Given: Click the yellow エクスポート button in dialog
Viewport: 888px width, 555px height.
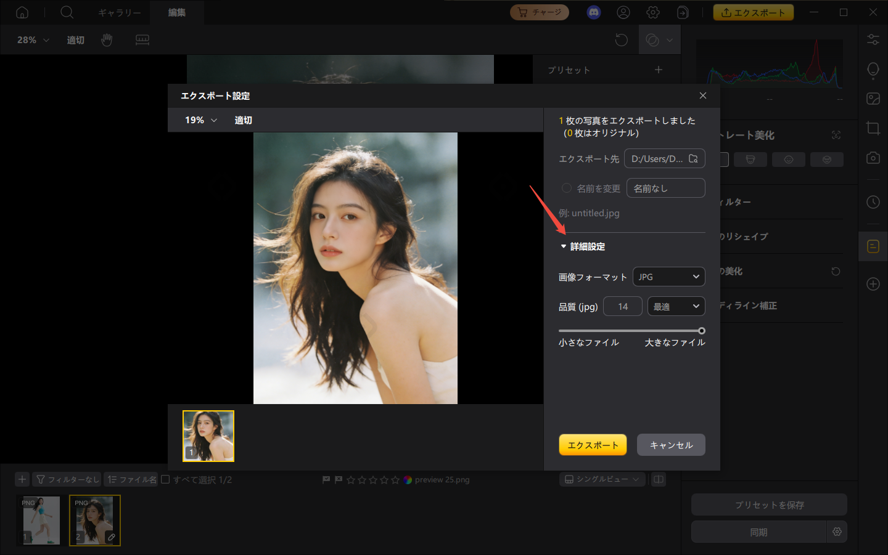Looking at the screenshot, I should tap(593, 445).
